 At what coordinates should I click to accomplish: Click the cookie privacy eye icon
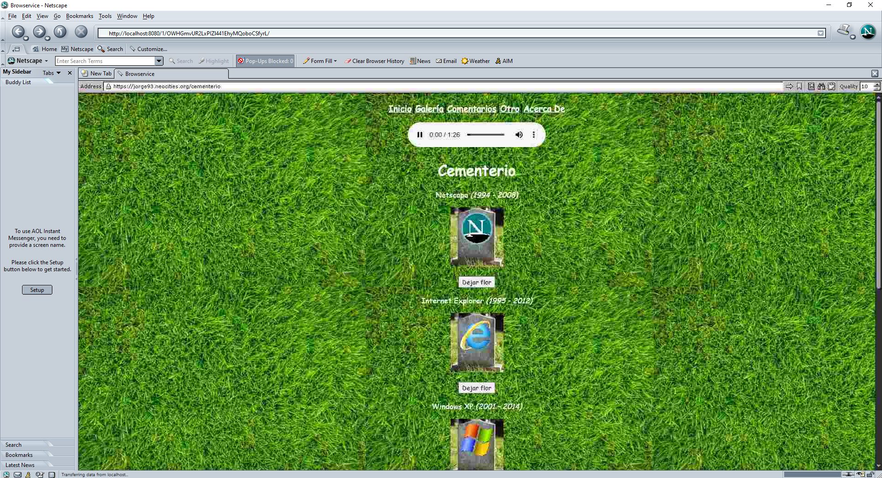[x=860, y=474]
